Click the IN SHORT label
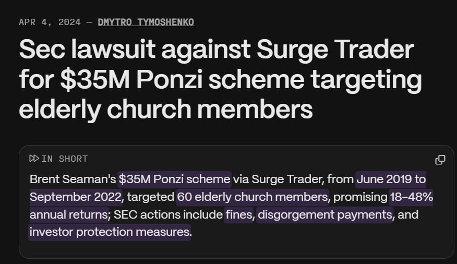This screenshot has height=264, width=457. click(x=64, y=159)
